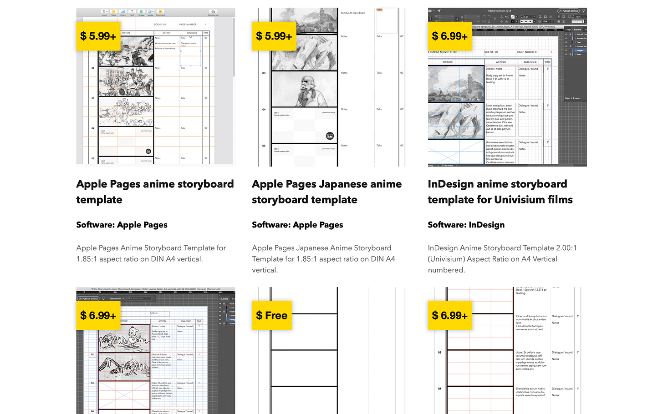Image resolution: width=663 pixels, height=414 pixels.
Task: Open the free blank storyboard template thumbnail
Action: click(331, 350)
